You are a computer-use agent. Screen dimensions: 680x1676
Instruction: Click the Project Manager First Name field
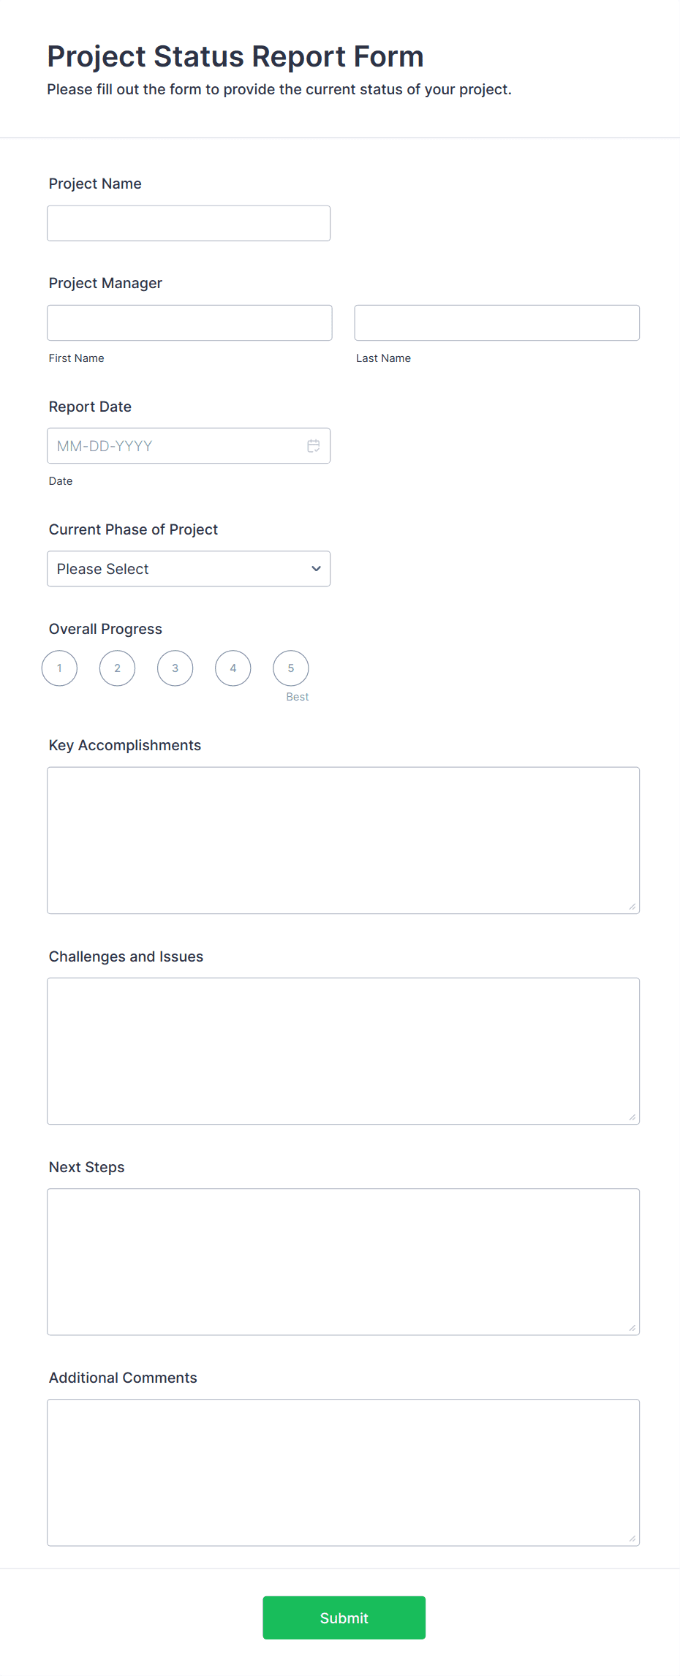click(189, 322)
